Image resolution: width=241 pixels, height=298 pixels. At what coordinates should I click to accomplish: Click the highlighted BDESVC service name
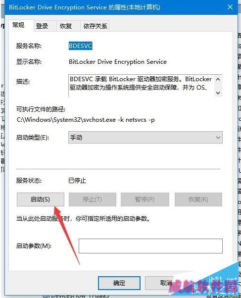tap(81, 46)
